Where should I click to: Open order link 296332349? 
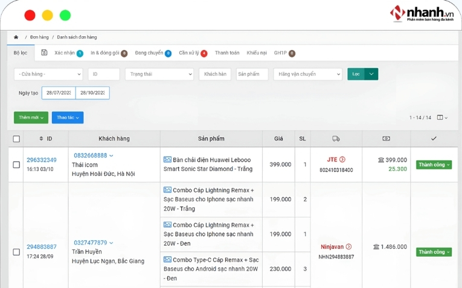pos(42,160)
